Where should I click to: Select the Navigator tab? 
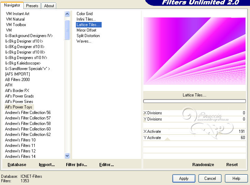click(x=12, y=5)
